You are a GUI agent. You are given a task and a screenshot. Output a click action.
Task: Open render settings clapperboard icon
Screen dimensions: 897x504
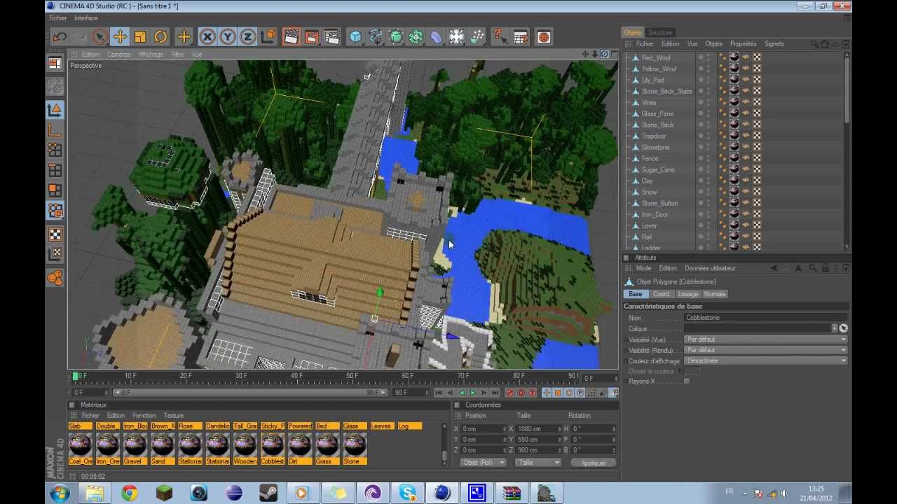pyautogui.click(x=332, y=37)
